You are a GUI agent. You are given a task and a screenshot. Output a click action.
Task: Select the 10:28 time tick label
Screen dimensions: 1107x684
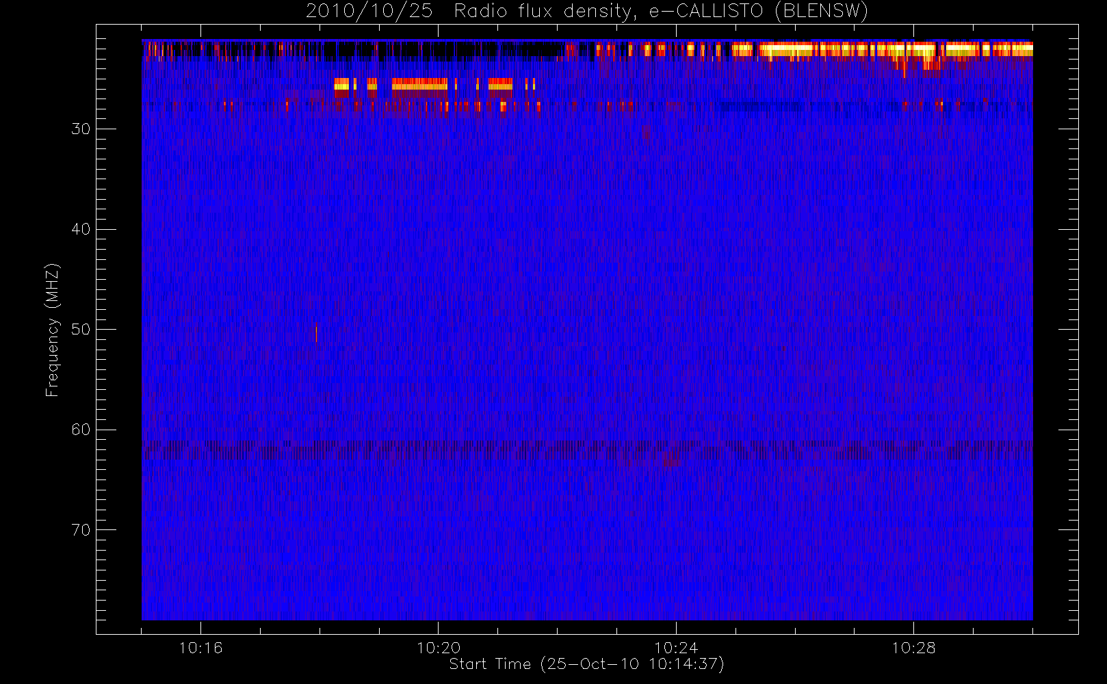click(x=913, y=648)
